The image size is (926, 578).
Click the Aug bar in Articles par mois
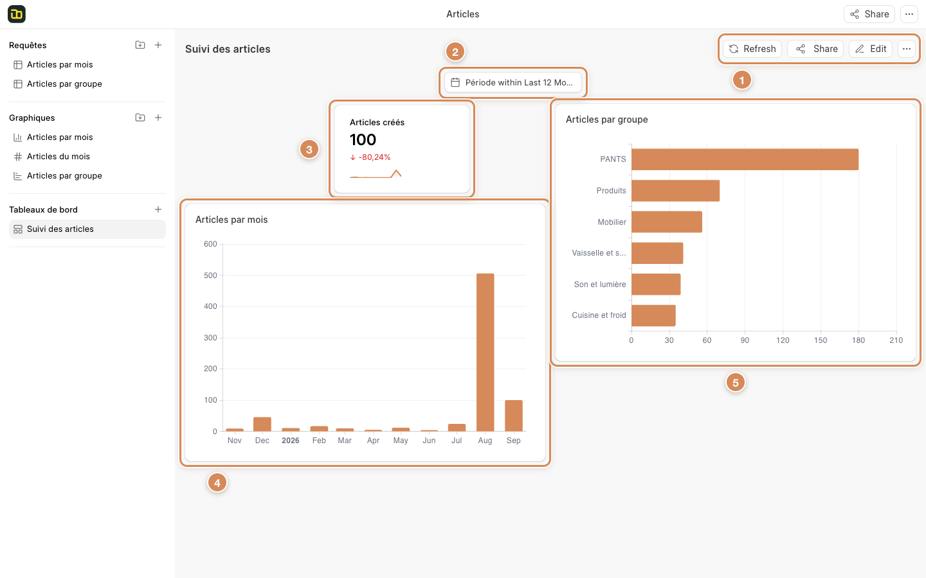pos(486,352)
